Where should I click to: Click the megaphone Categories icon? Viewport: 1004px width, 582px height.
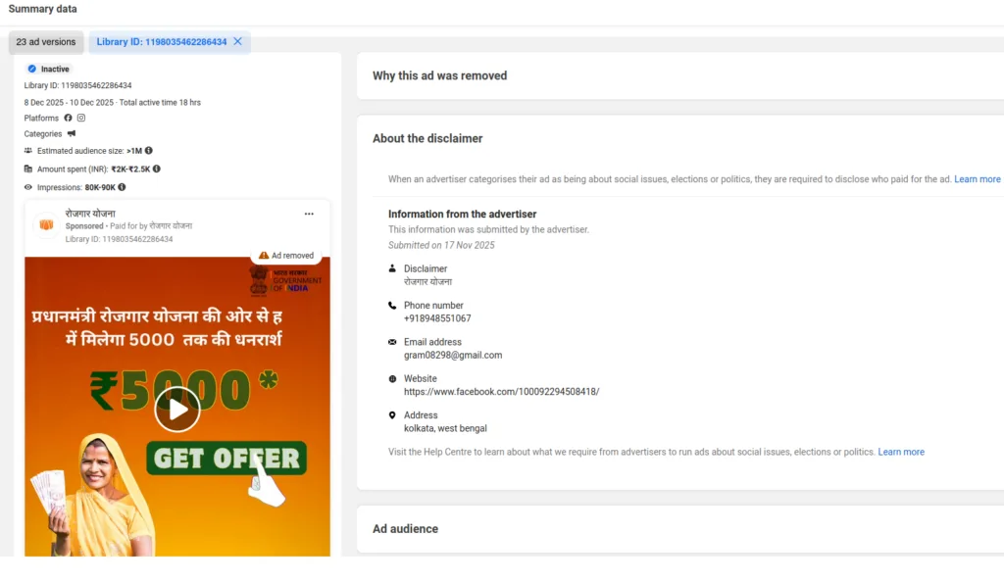72,134
